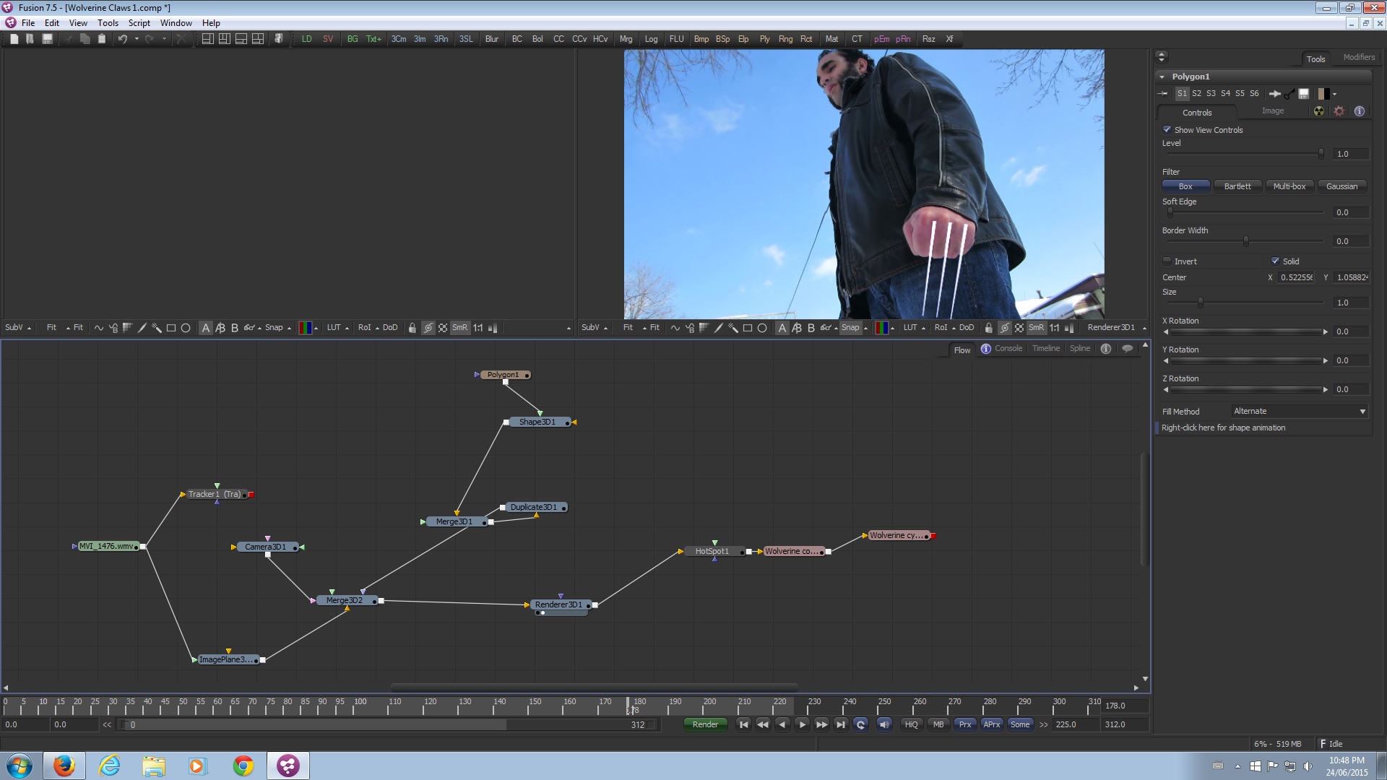Viewport: 1387px width, 780px height.
Task: Enable the Invert checkbox in controls
Action: coord(1166,261)
